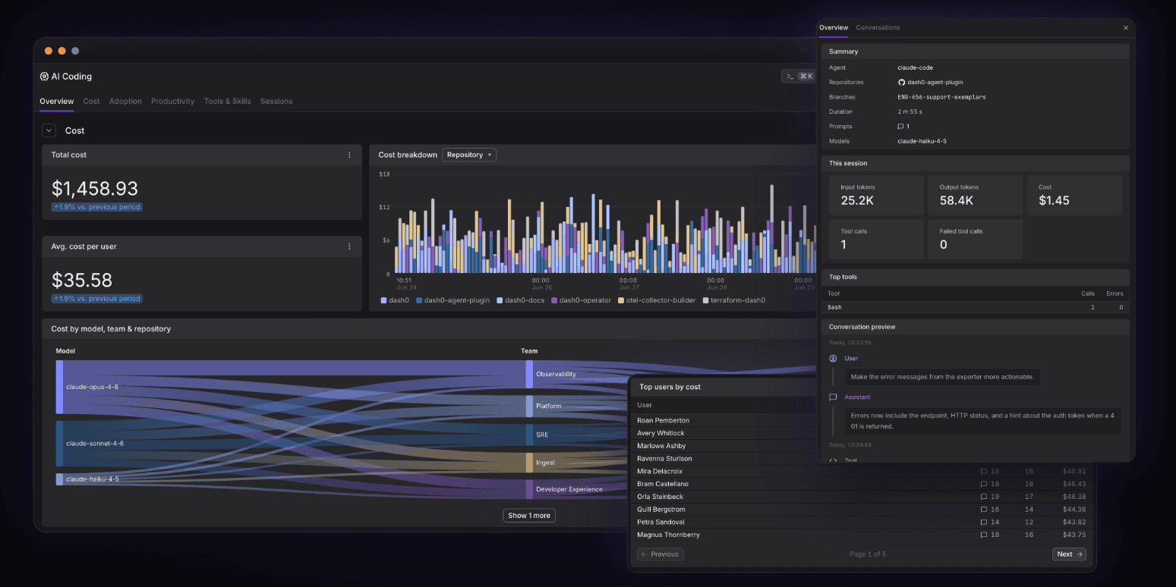Click prompt icon in Quill Bergstrom row
This screenshot has height=587, width=1176.
pyautogui.click(x=984, y=510)
